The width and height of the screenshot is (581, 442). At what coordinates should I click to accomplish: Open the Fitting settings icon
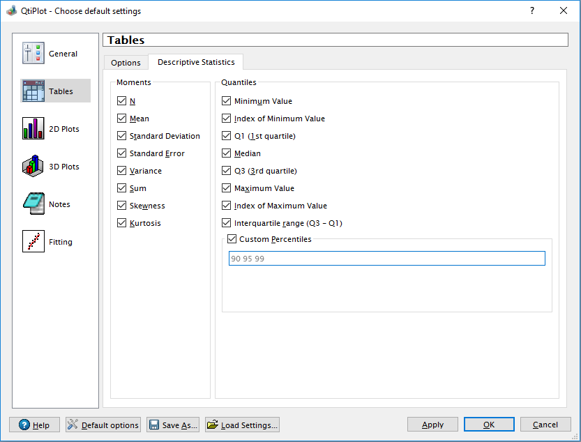tap(33, 242)
